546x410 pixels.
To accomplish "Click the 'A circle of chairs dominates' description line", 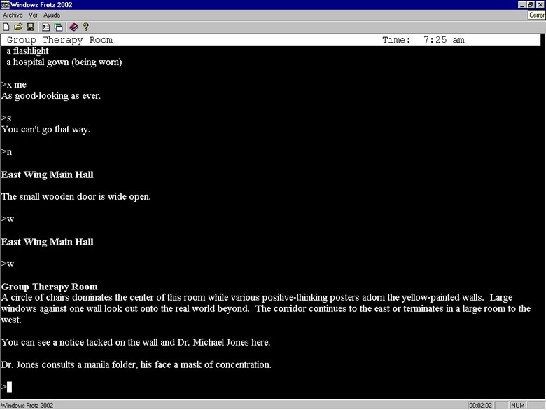I will 266,308.
